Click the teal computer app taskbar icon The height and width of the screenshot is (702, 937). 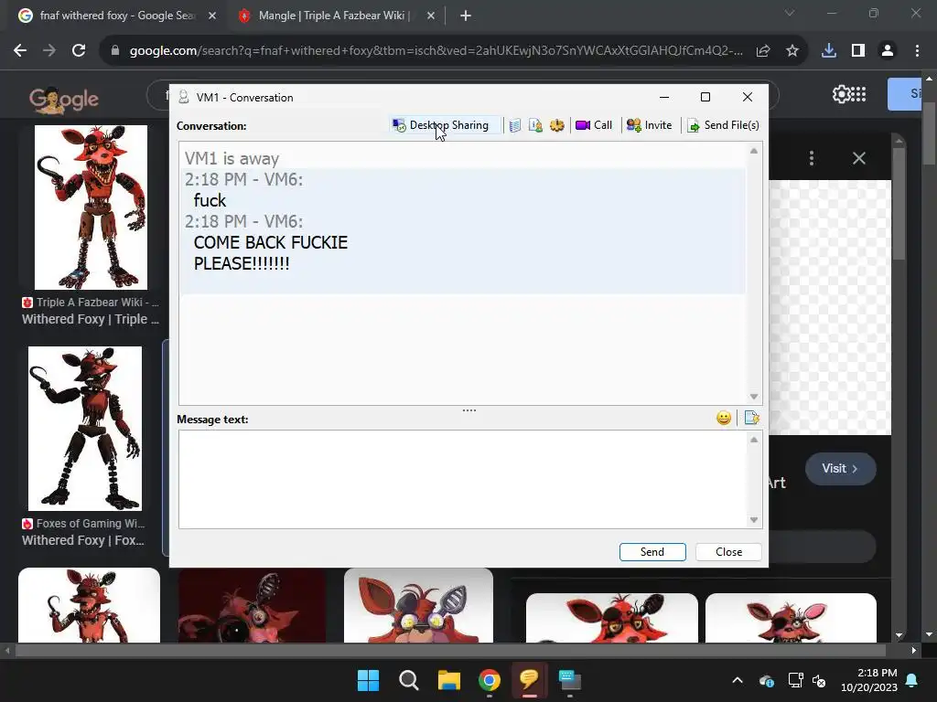click(x=569, y=680)
